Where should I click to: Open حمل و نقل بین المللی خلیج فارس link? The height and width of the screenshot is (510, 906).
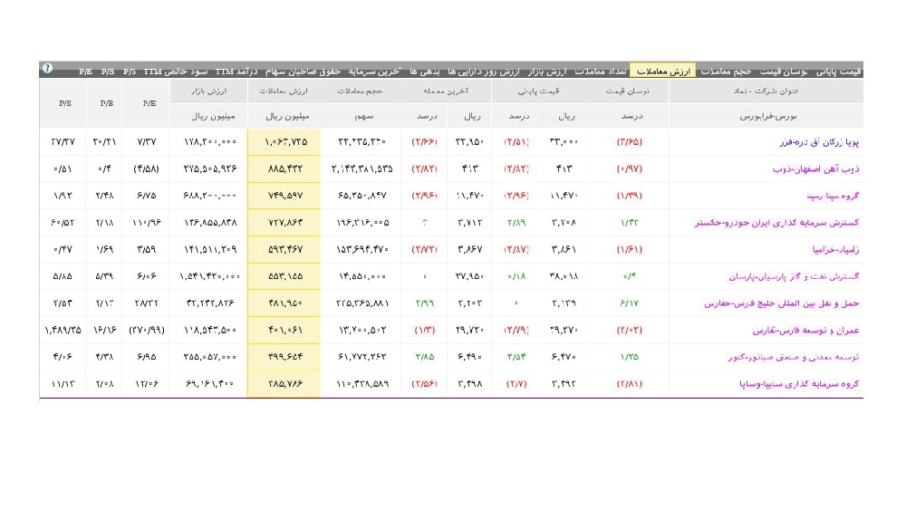(x=781, y=303)
